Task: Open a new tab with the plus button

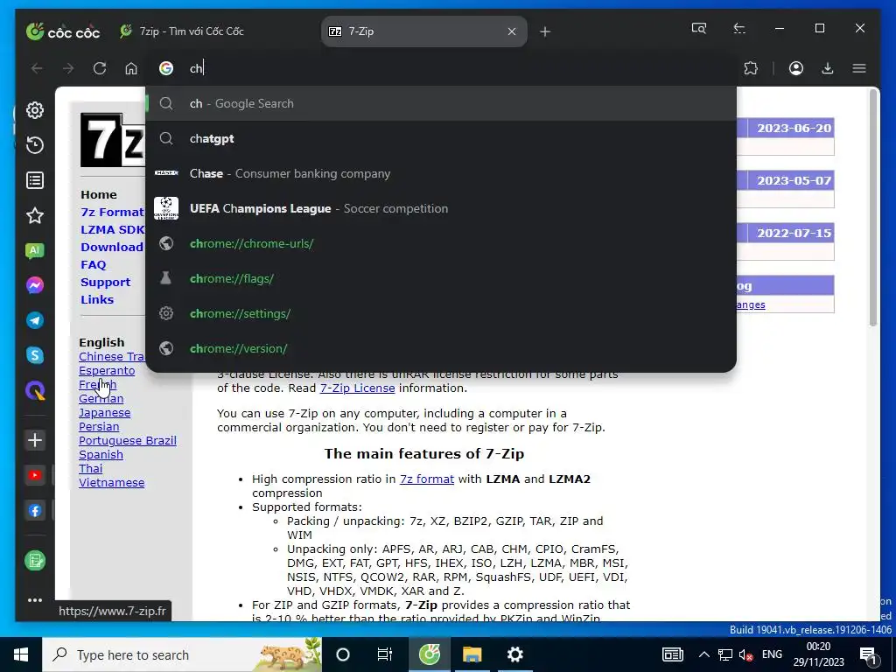Action: pos(544,32)
